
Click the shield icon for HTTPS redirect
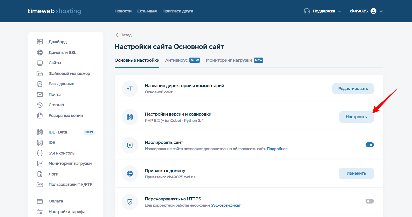130,202
